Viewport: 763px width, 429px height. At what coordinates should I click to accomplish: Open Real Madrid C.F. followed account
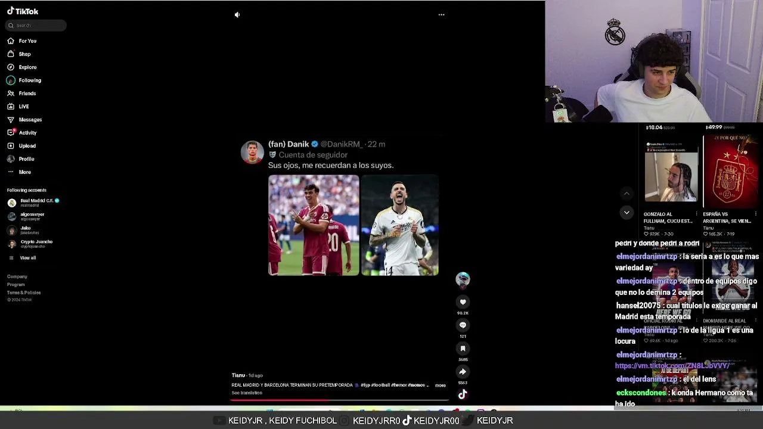33,203
